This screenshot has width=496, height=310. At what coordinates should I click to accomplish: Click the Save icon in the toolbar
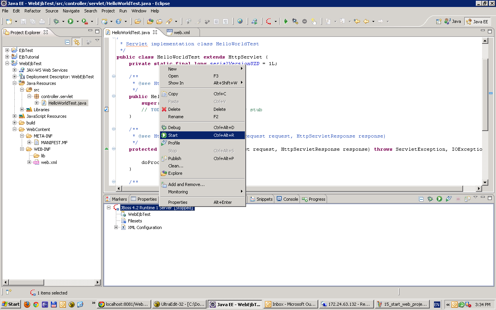click(x=24, y=21)
